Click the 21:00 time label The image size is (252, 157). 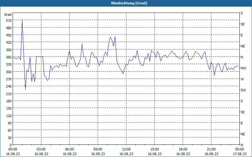pos(211,149)
